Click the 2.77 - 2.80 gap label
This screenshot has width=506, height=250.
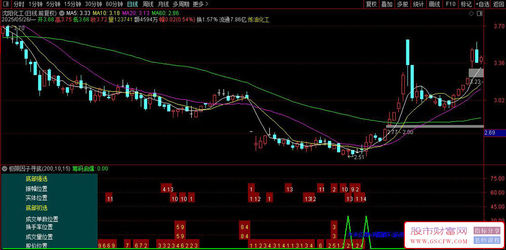tap(400, 132)
